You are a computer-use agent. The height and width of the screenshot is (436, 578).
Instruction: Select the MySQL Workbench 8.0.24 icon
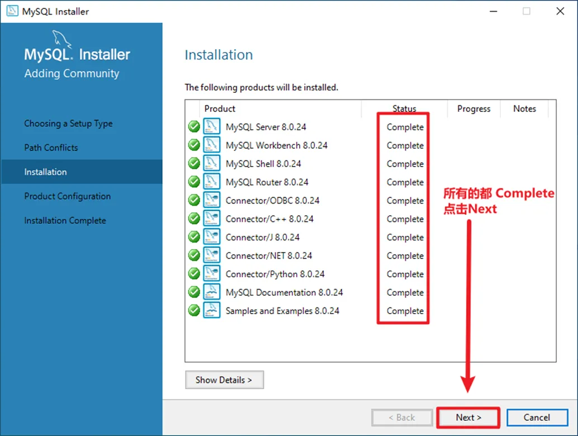212,145
